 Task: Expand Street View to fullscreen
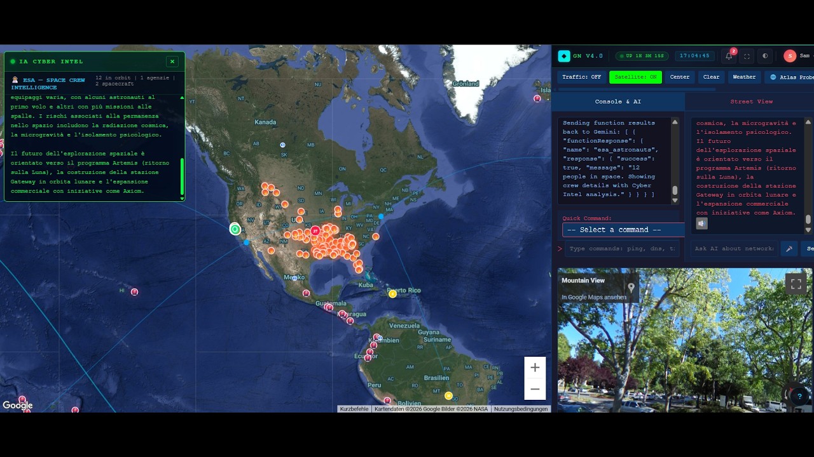[796, 284]
